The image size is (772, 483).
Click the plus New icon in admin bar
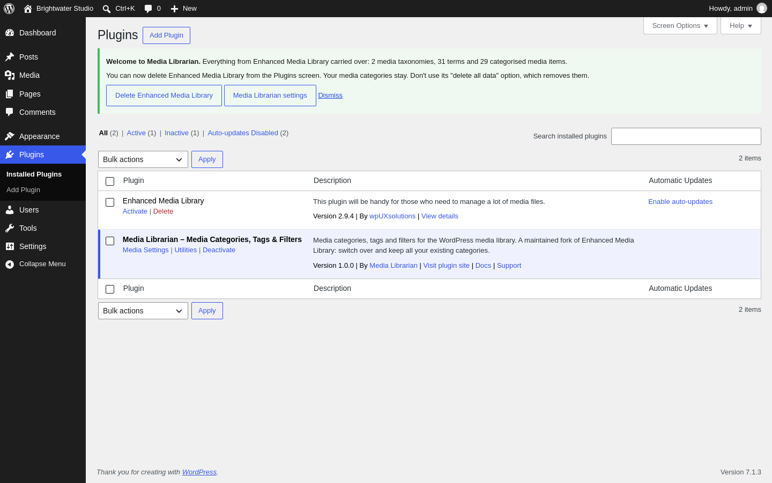tap(174, 9)
